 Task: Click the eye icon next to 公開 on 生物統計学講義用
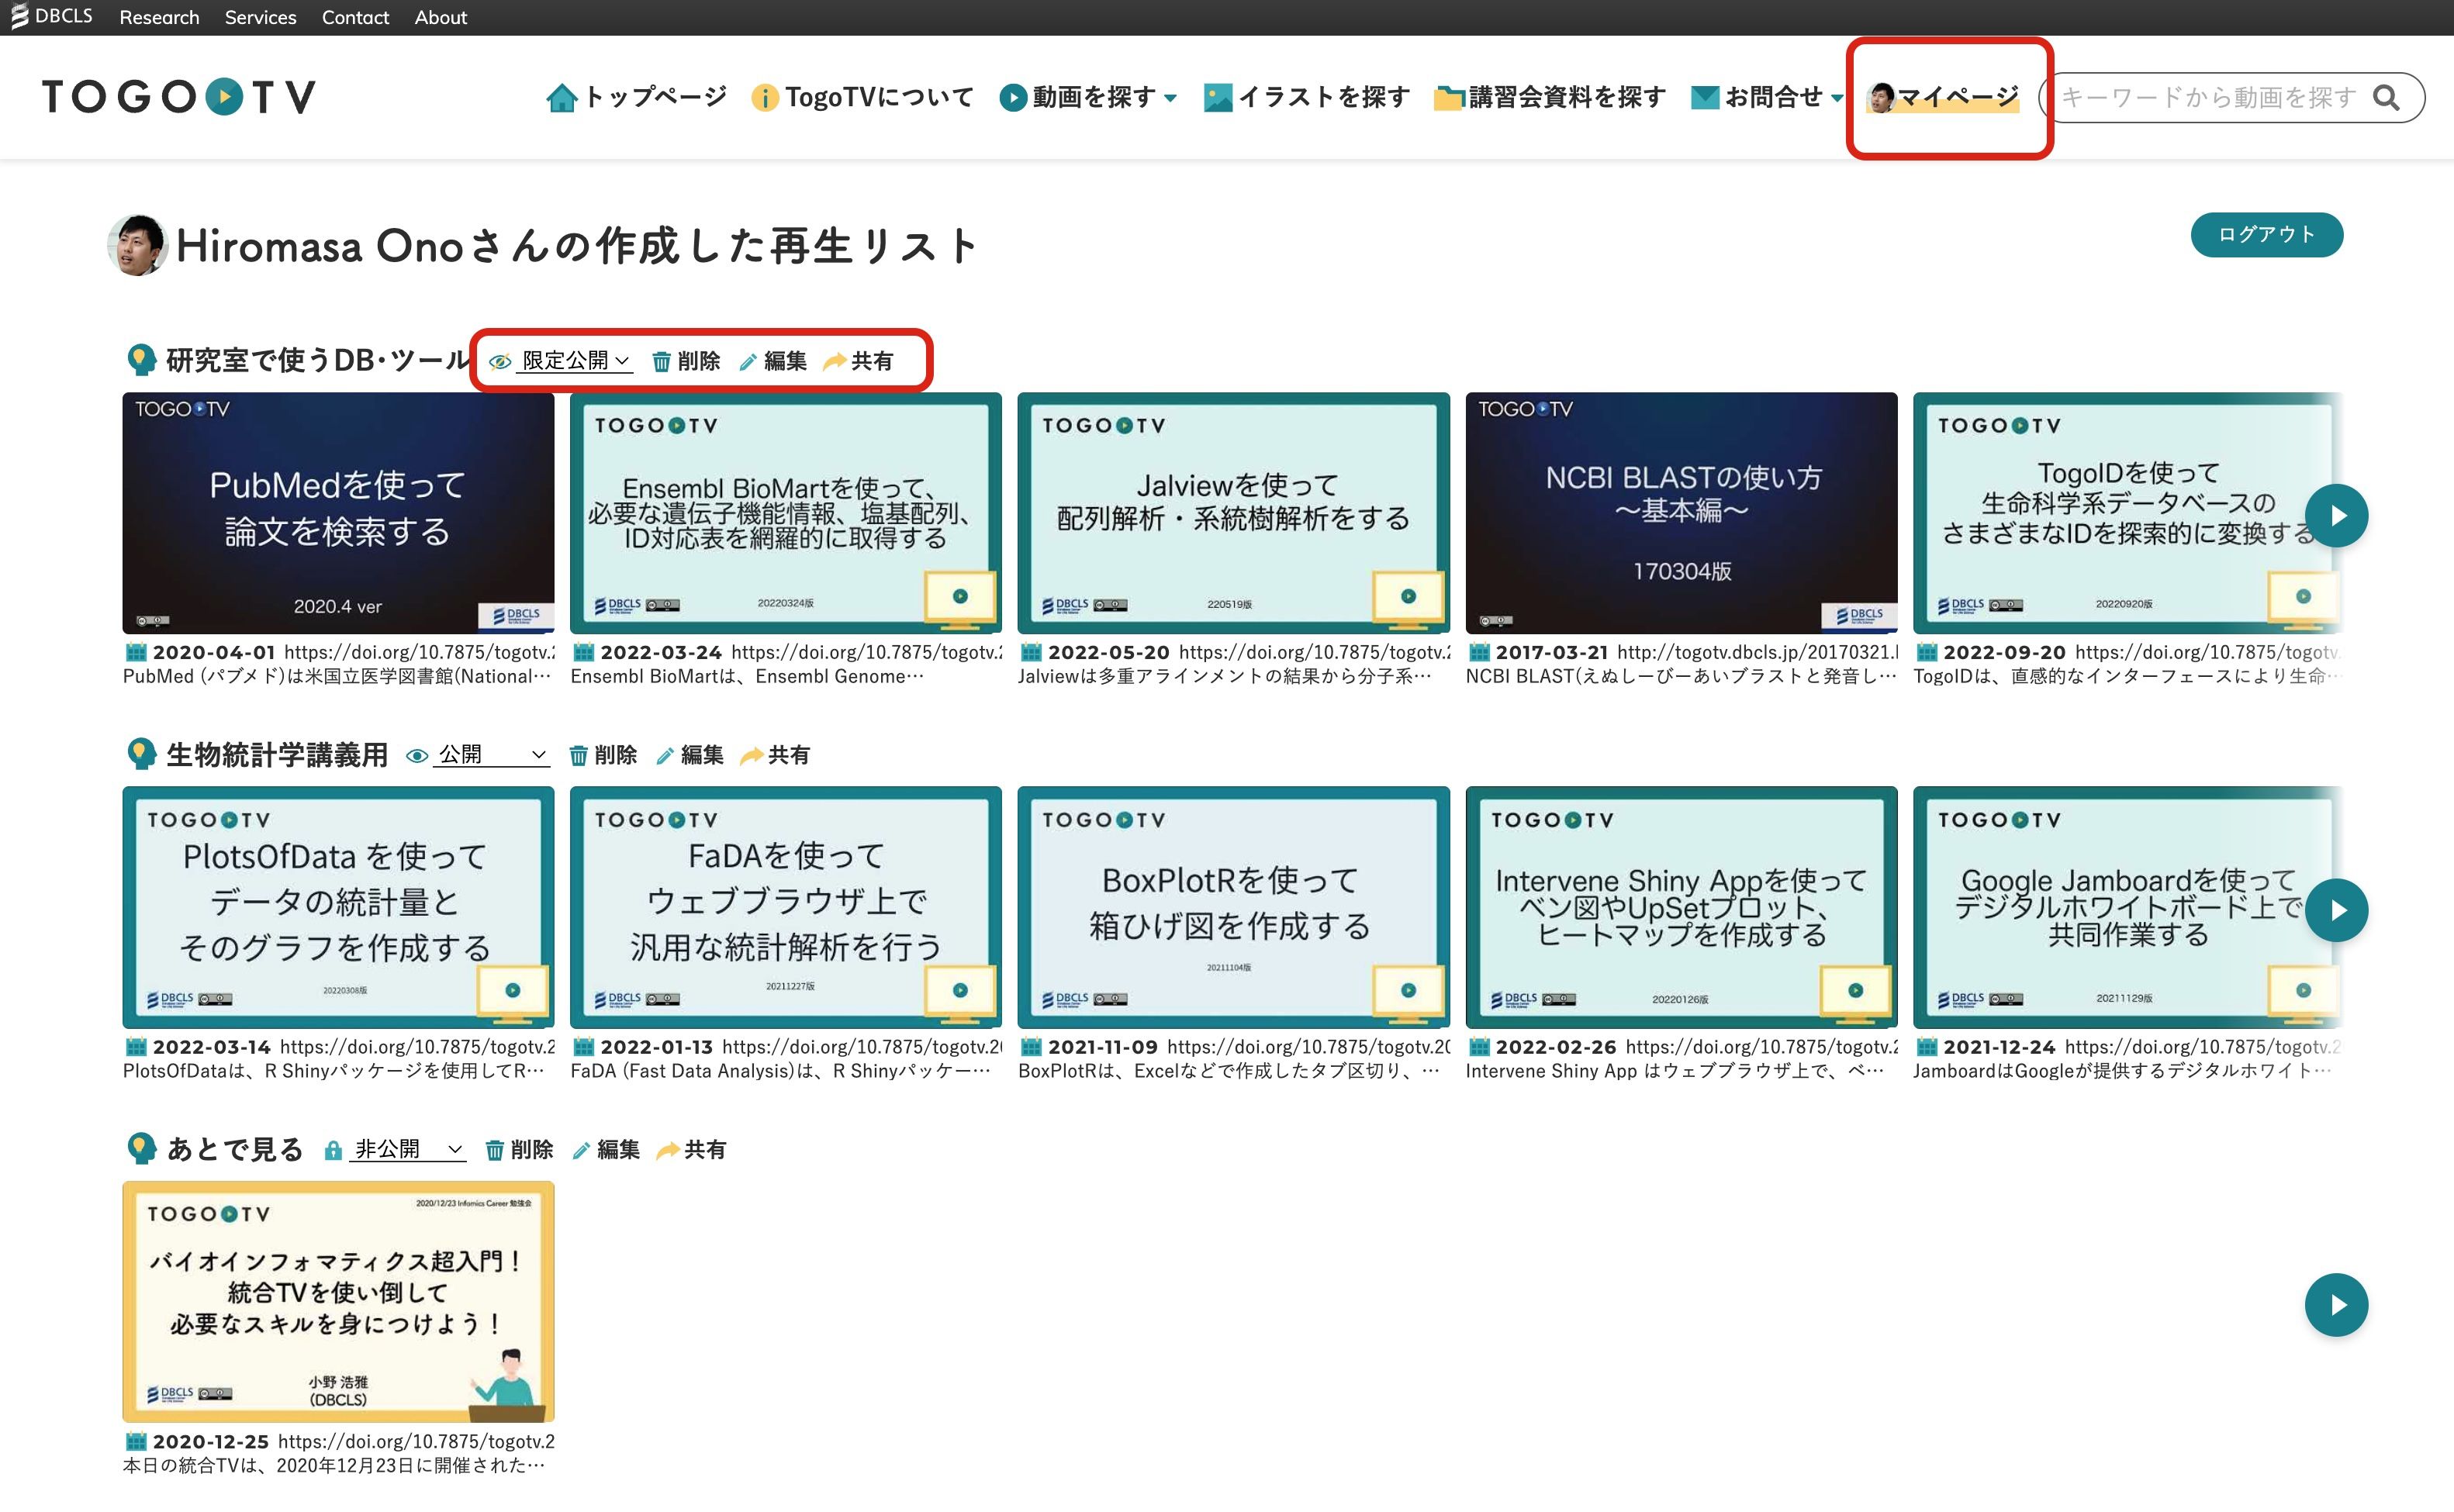click(417, 756)
